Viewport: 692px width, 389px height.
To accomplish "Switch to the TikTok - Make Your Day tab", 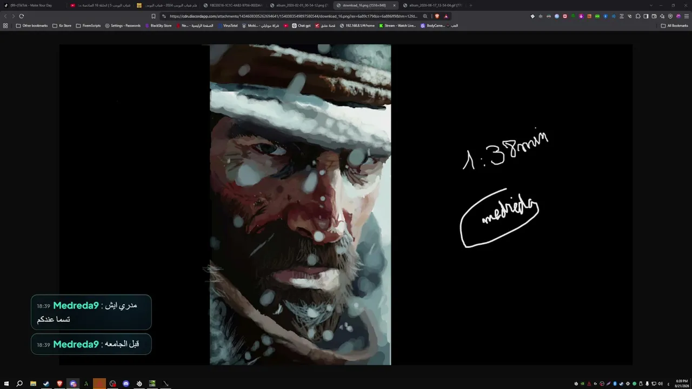I will pyautogui.click(x=33, y=5).
